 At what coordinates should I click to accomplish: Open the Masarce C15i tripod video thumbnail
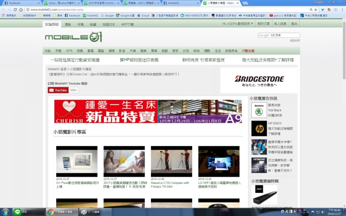172,161
